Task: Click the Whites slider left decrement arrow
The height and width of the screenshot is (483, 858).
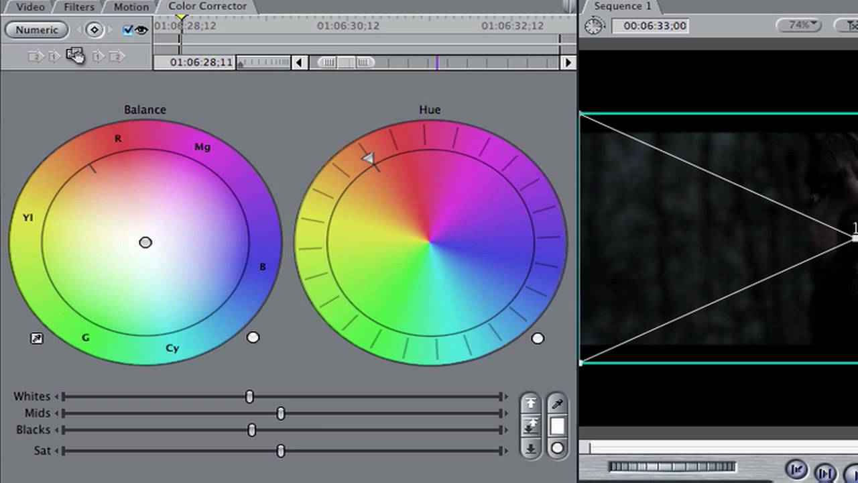Action: pyautogui.click(x=57, y=396)
